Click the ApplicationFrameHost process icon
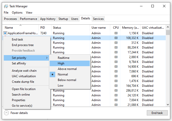 click(6, 33)
